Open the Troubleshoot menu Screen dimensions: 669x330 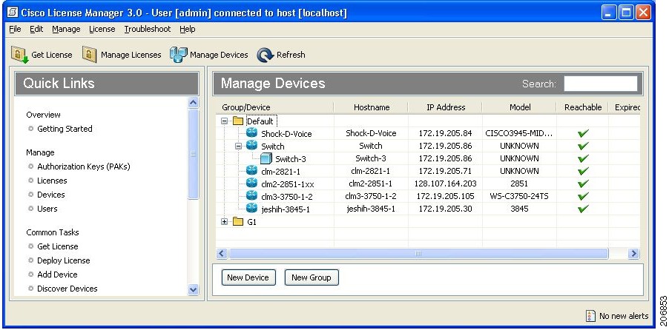click(147, 29)
